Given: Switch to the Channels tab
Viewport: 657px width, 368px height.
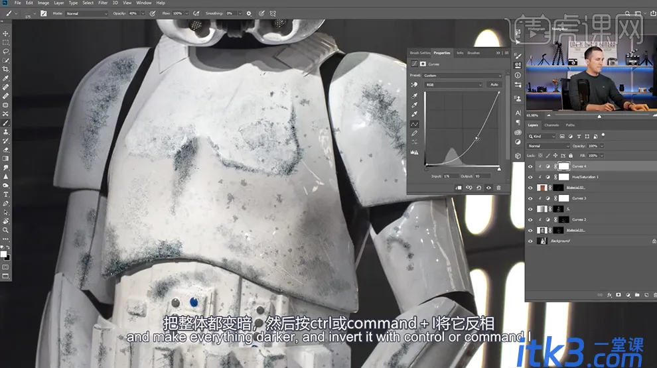Looking at the screenshot, I should click(x=551, y=125).
